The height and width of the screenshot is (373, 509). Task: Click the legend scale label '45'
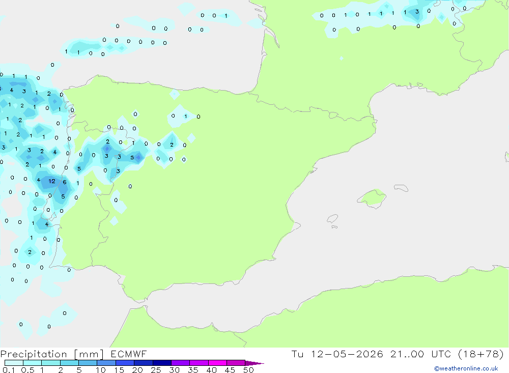coord(230,370)
